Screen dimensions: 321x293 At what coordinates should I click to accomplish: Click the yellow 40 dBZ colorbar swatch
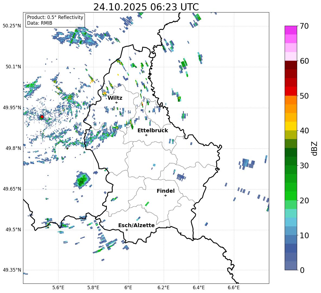coord(291,126)
